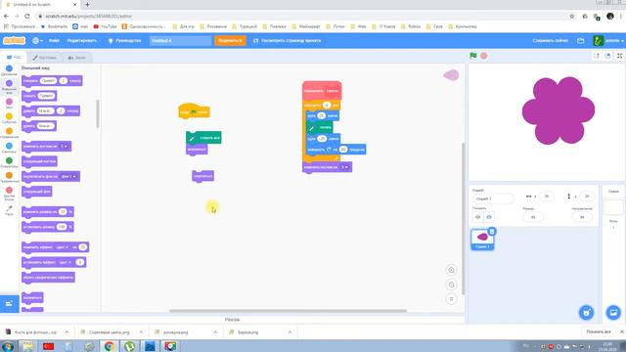Click the workspace horizontal scrollbar

click(x=288, y=311)
